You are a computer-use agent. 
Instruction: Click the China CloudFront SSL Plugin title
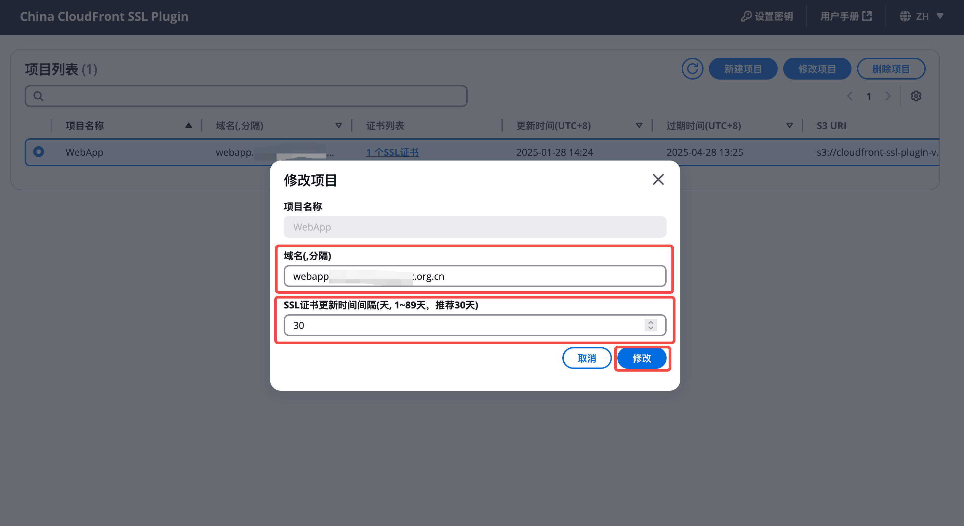(x=104, y=16)
